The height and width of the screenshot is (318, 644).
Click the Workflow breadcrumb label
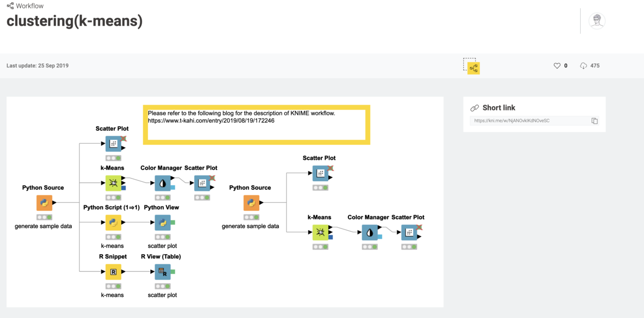click(30, 6)
